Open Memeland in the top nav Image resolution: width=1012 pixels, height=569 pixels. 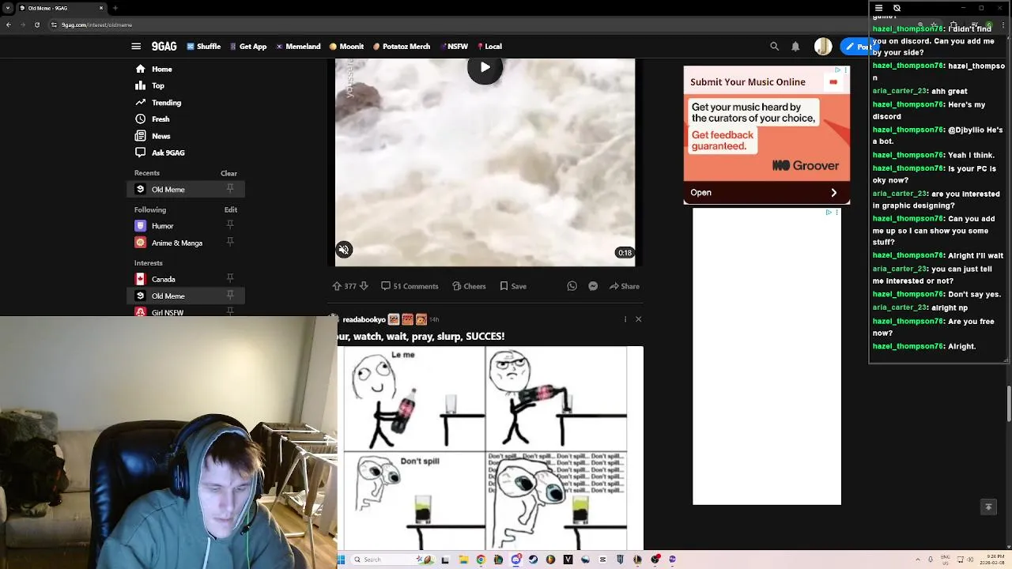pyautogui.click(x=298, y=47)
